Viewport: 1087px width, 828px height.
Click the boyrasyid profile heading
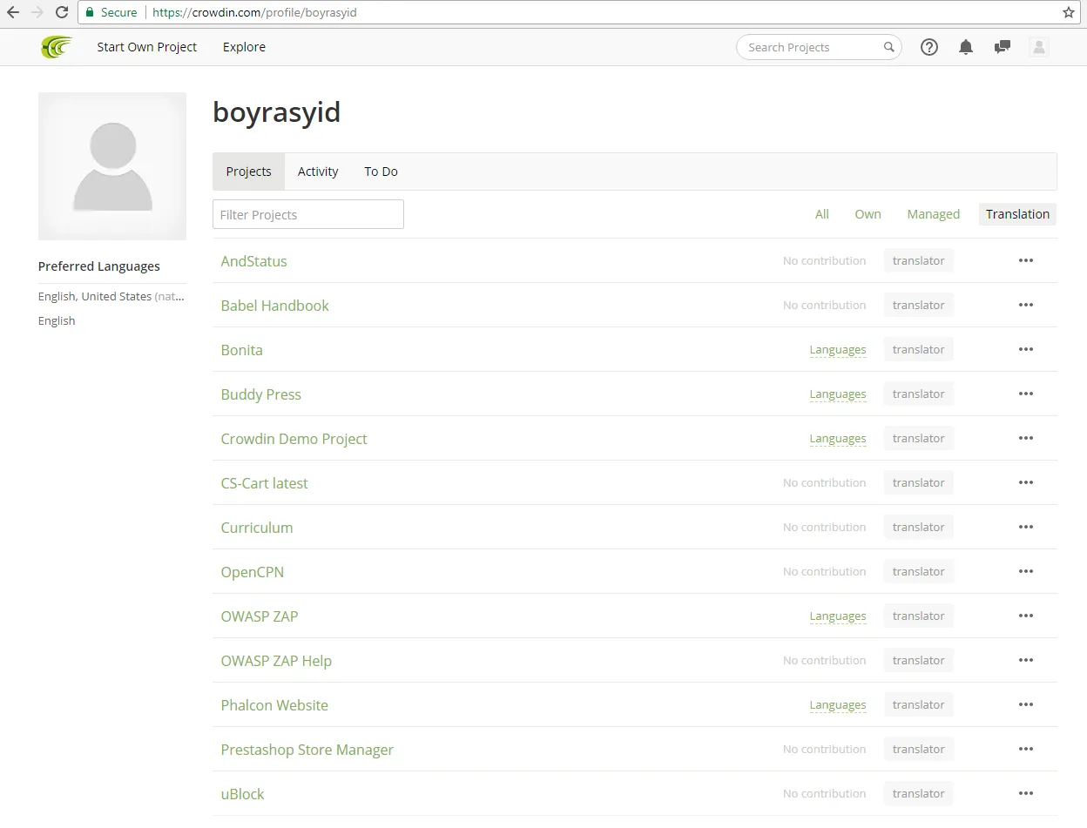tap(276, 112)
